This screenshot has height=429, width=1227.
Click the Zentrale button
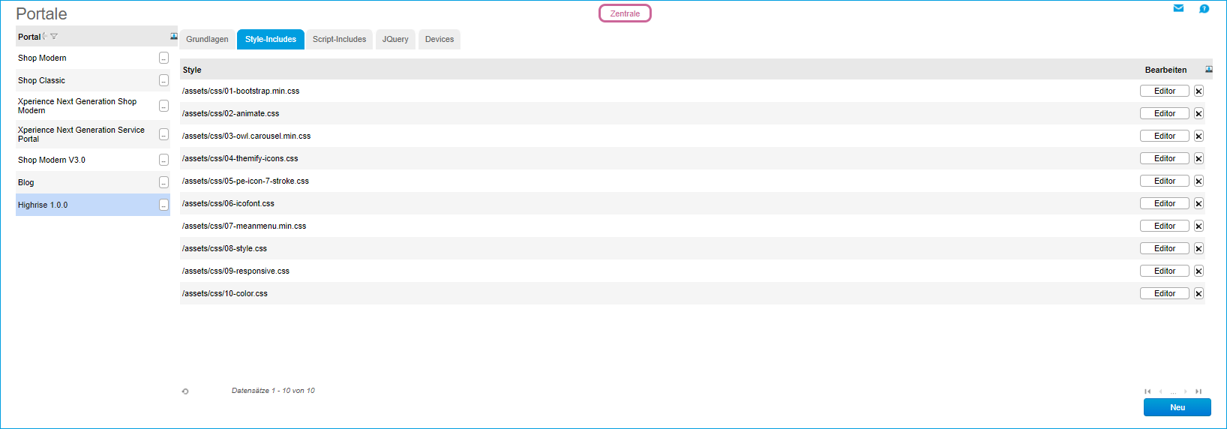point(625,13)
